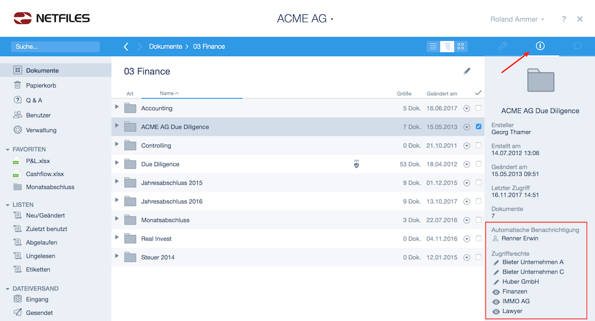The width and height of the screenshot is (595, 321).
Task: Collapse the FAVORITEN section
Action: [x=8, y=149]
